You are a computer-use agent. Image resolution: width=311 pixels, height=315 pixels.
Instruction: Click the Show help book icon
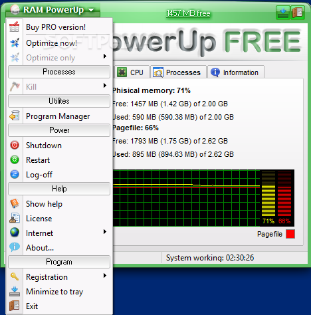click(15, 203)
